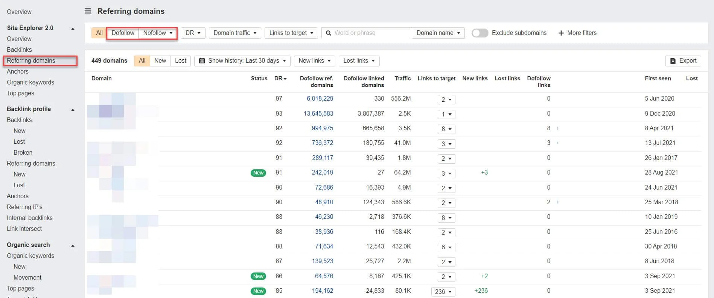Image resolution: width=714 pixels, height=298 pixels.
Task: Click the plus icon for More filters
Action: click(x=561, y=33)
